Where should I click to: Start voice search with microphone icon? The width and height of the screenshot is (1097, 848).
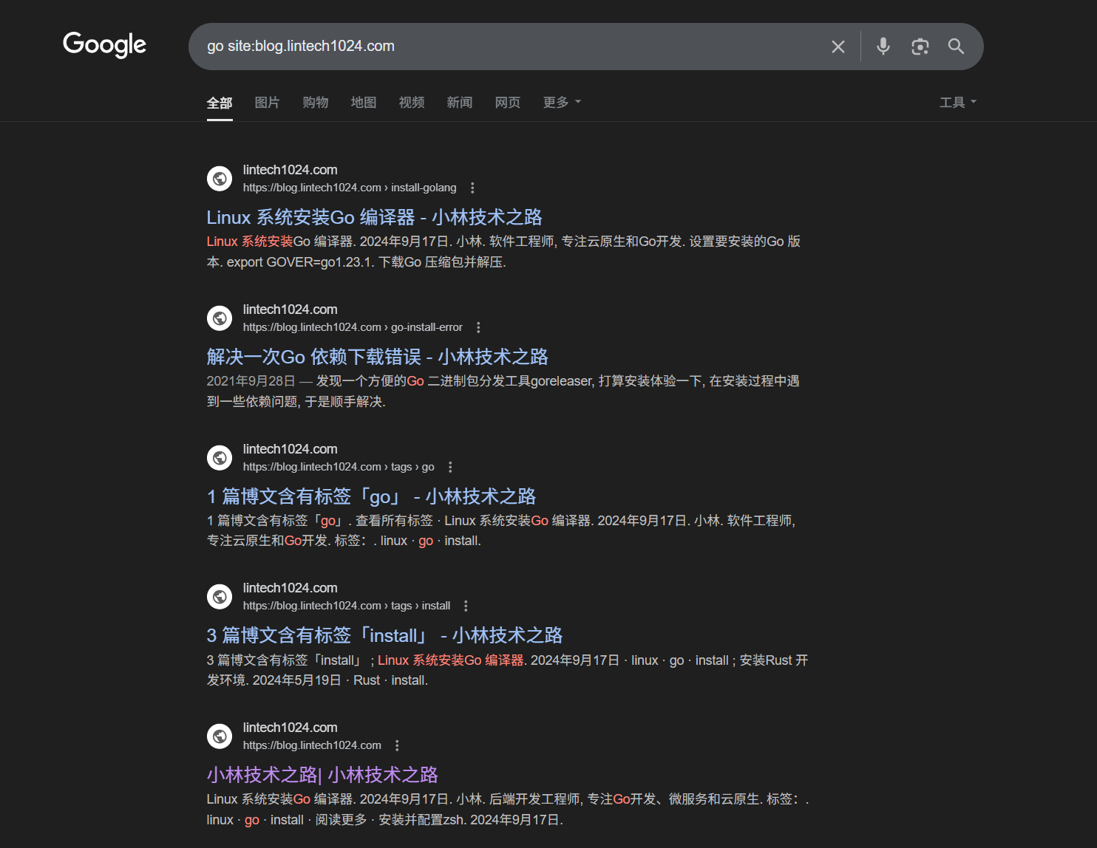[x=883, y=47]
